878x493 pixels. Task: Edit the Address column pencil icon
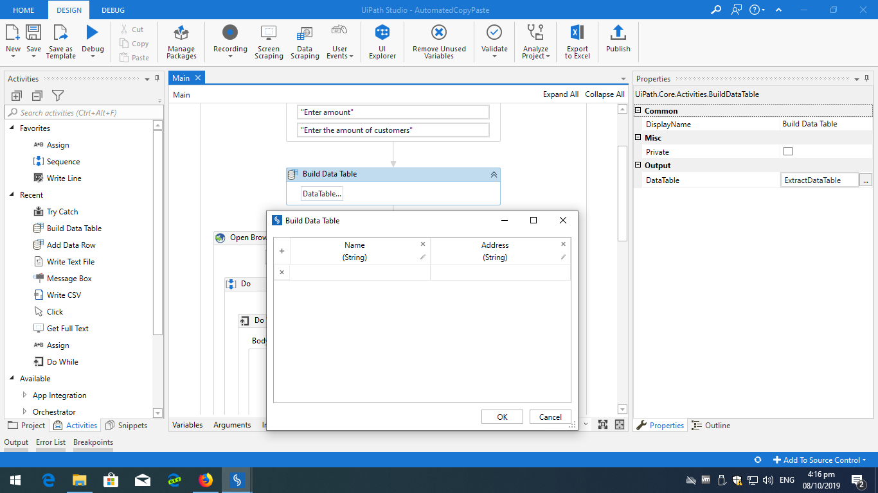(564, 257)
